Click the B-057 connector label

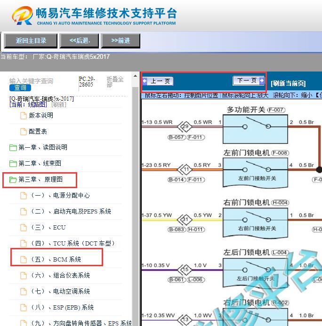(177, 137)
